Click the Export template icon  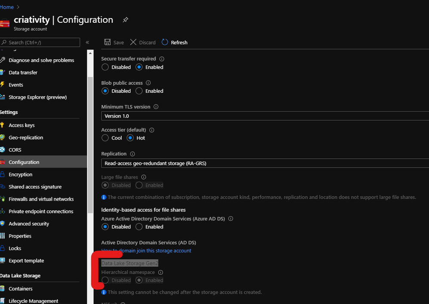pos(2,260)
